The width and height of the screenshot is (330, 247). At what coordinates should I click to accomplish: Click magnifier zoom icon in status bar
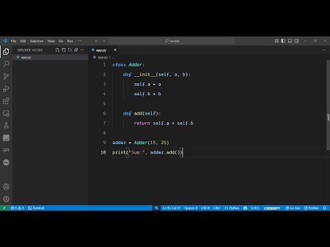pos(156,208)
